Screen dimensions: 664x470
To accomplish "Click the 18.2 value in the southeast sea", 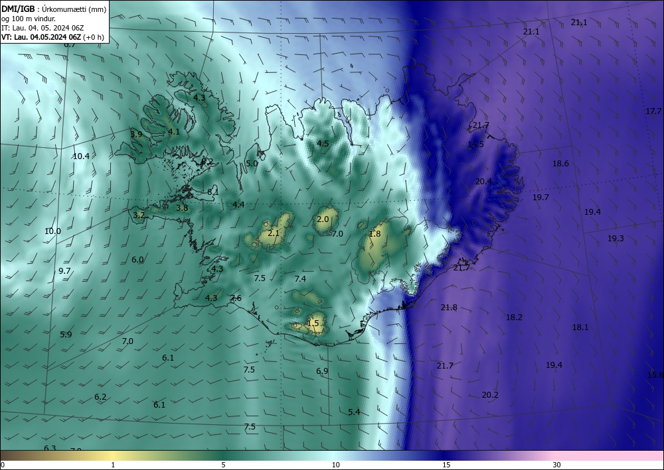I will tap(514, 317).
